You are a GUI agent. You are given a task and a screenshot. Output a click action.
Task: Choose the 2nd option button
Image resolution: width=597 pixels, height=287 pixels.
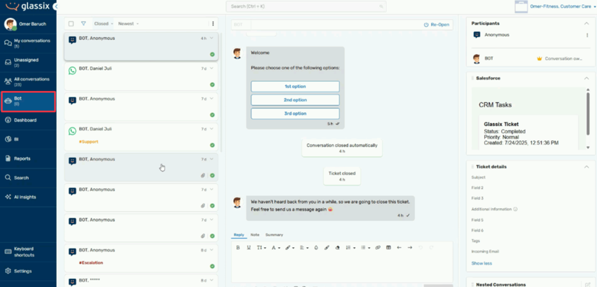click(x=295, y=100)
